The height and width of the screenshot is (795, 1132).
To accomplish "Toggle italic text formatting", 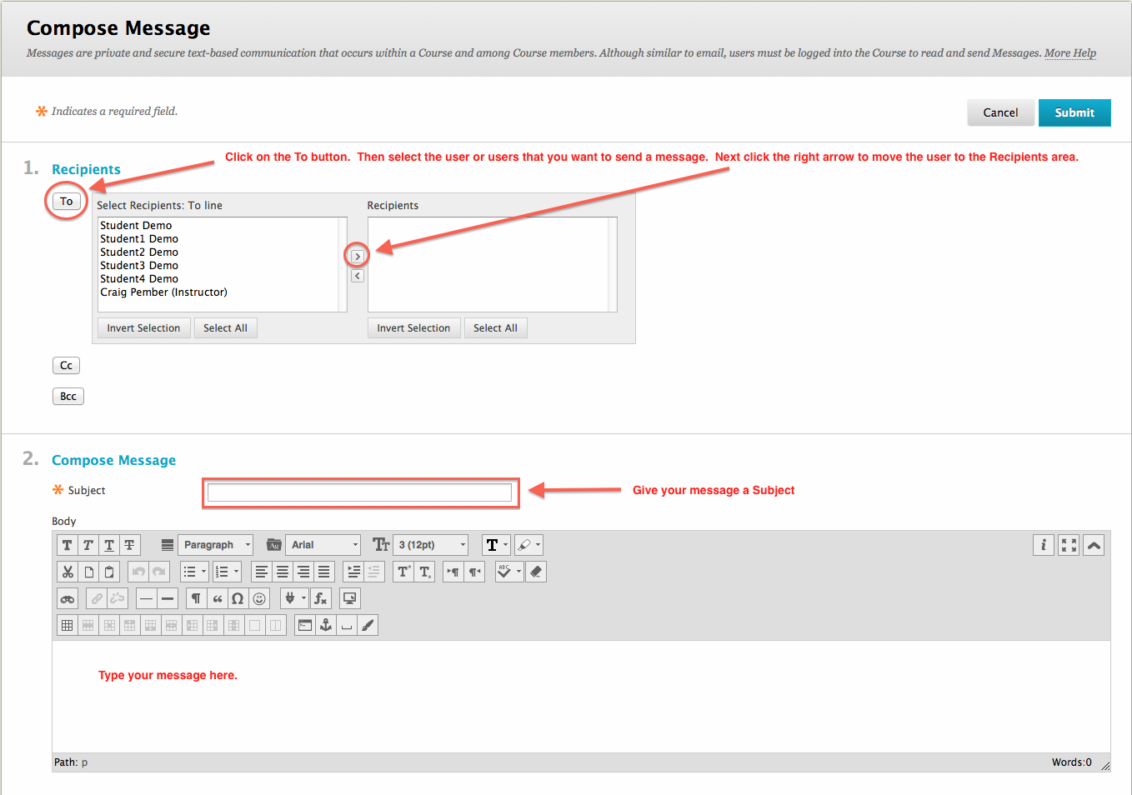I will tap(88, 545).
